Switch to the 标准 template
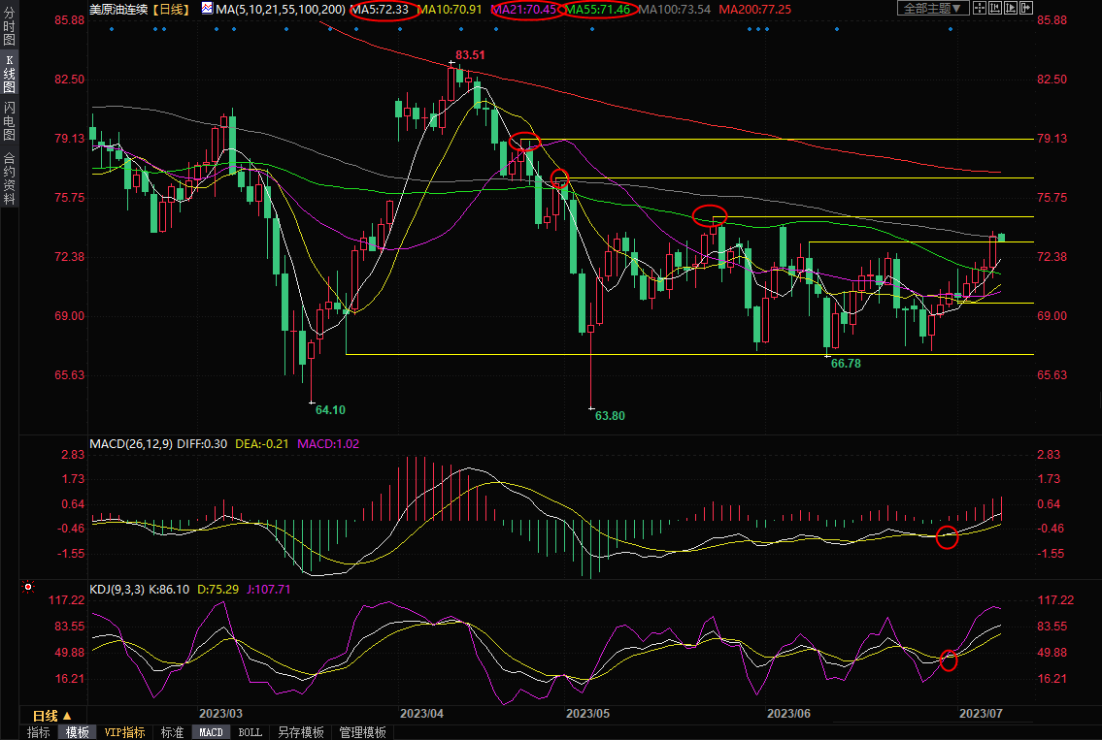The height and width of the screenshot is (740, 1102). (x=172, y=732)
